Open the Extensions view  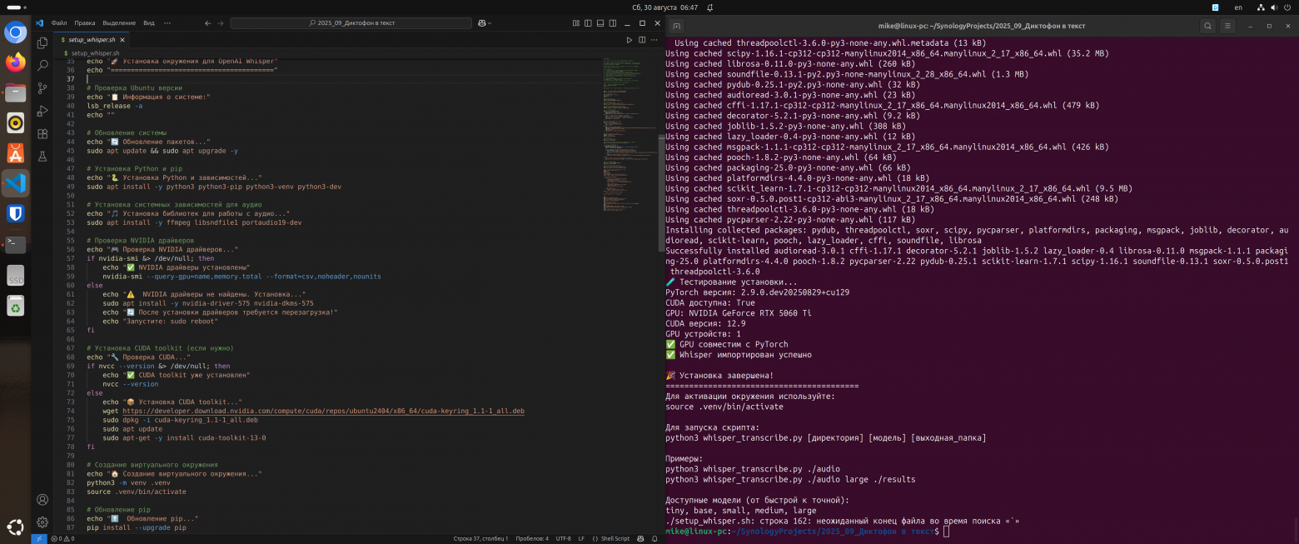[x=42, y=133]
